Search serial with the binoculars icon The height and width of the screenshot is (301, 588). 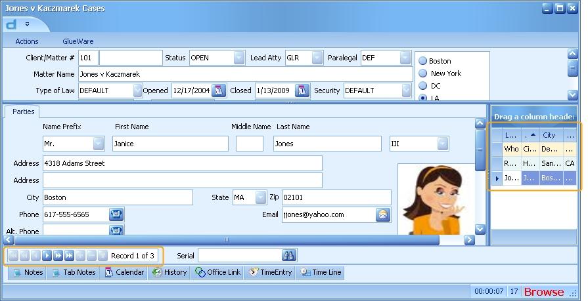point(289,256)
